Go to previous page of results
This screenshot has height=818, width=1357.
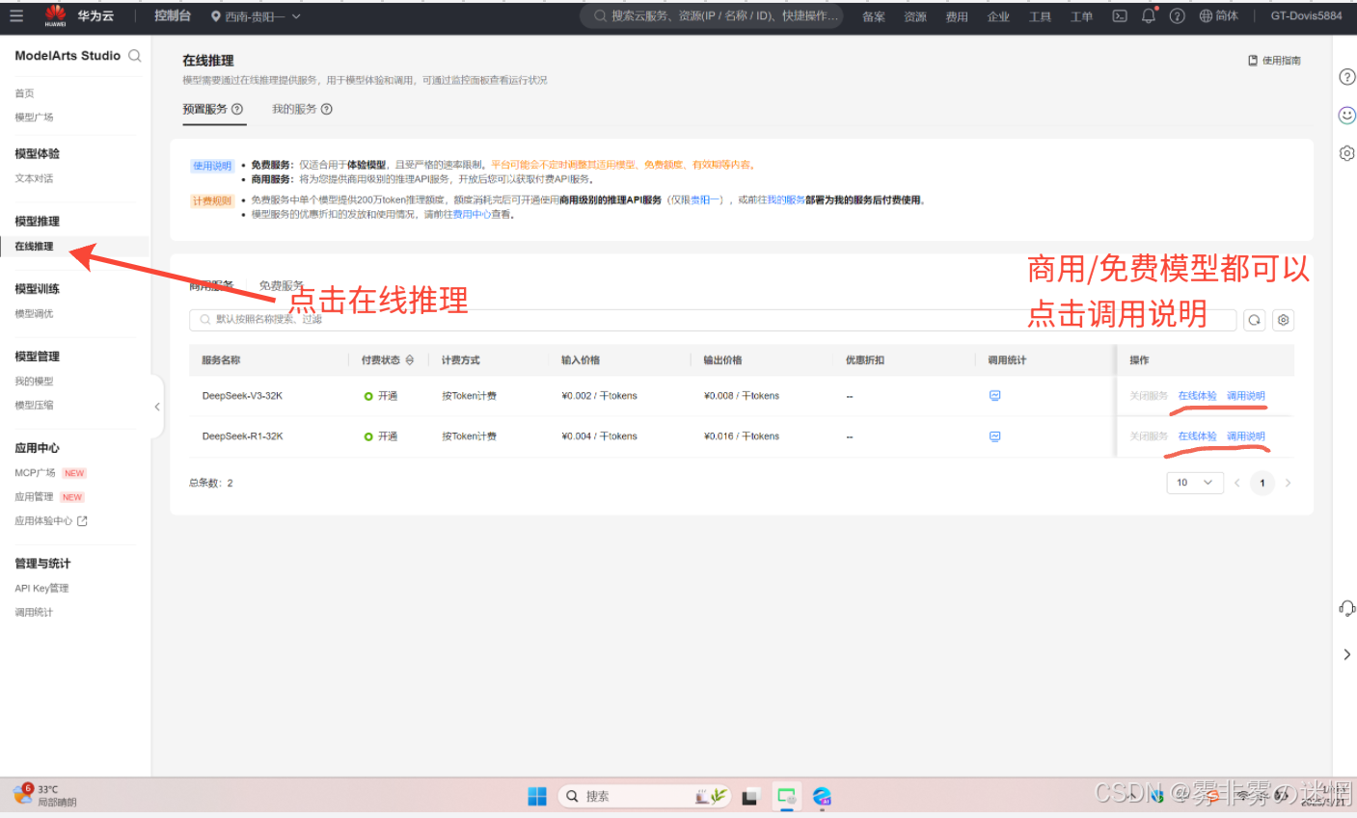click(x=1236, y=483)
